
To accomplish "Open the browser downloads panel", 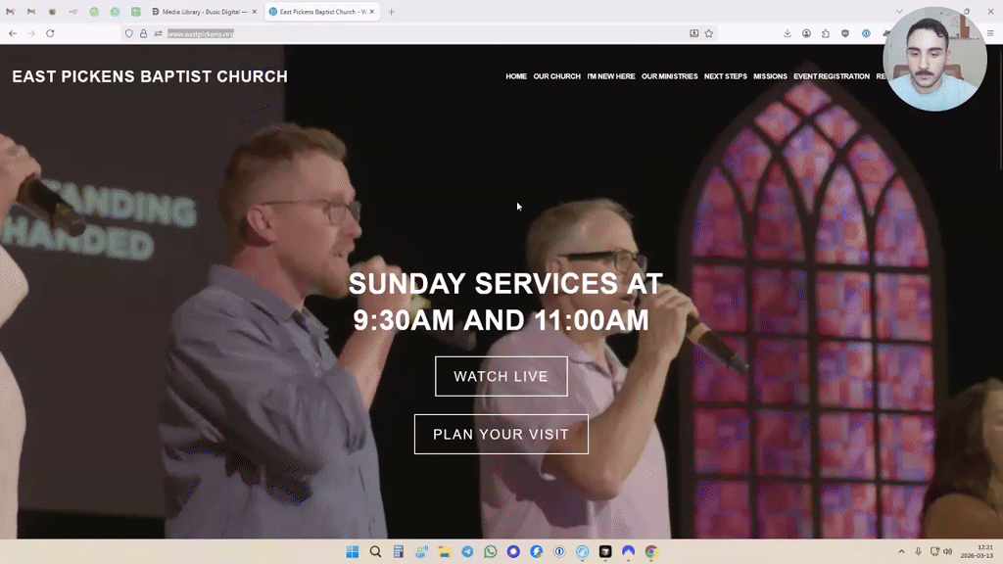I will tap(788, 33).
